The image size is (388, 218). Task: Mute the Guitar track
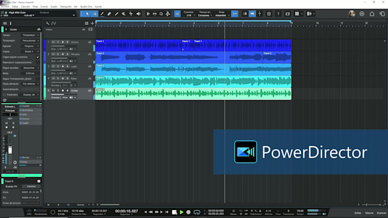click(53, 91)
